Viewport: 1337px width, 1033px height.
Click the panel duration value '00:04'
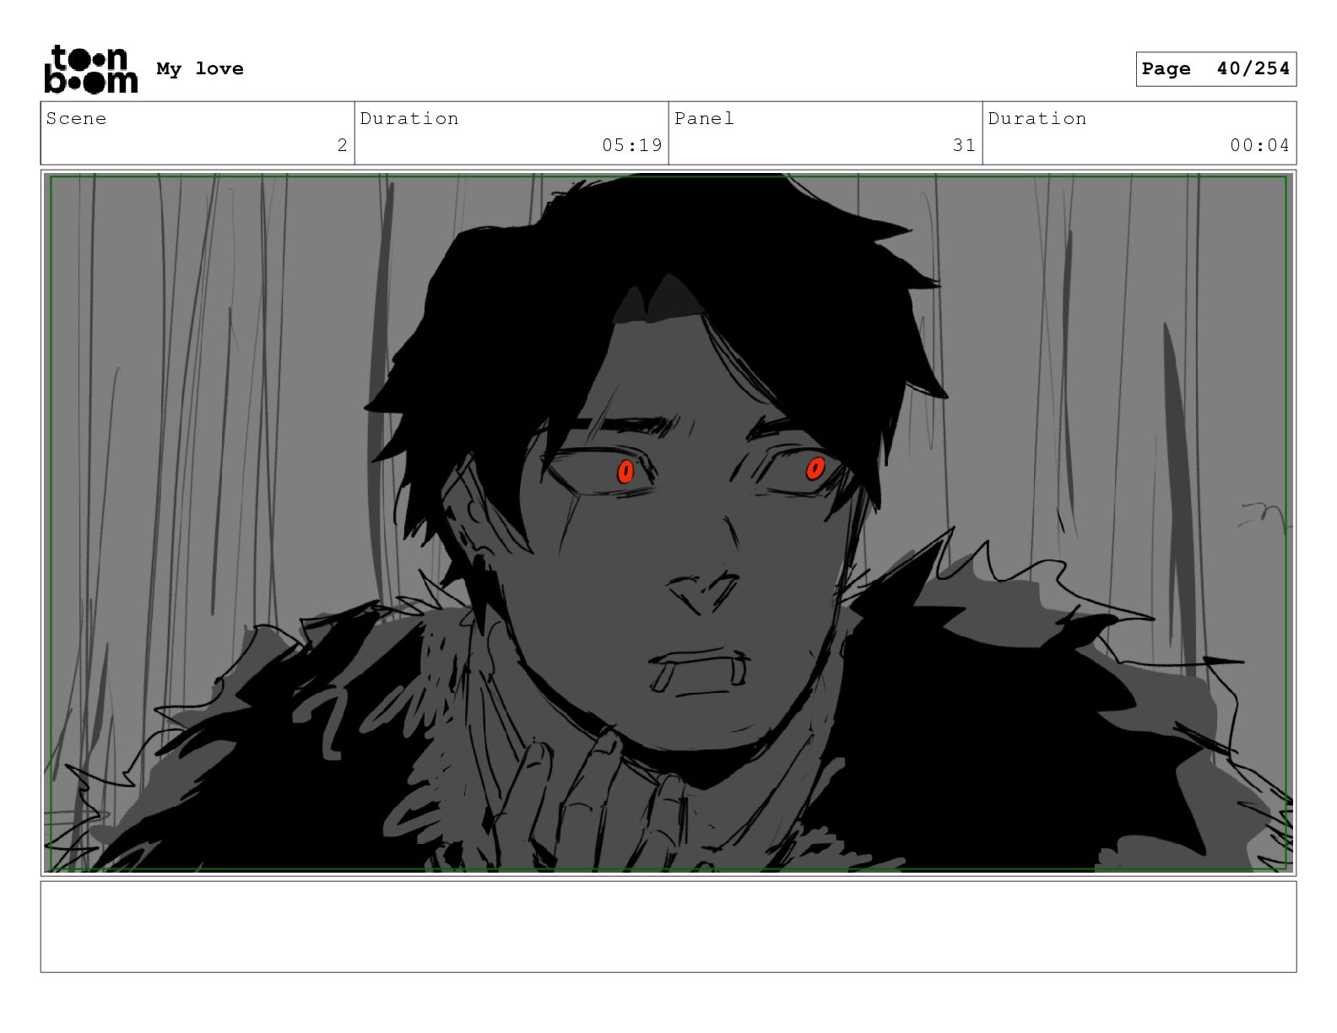click(x=1259, y=145)
